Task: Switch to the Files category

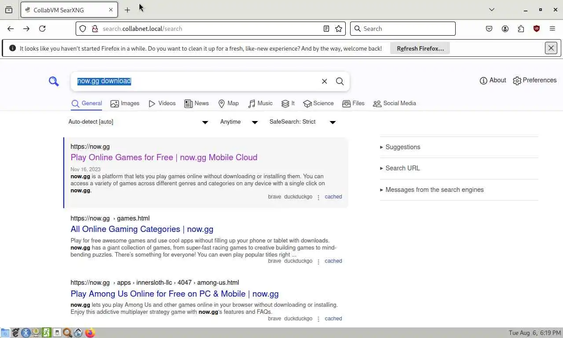Action: point(353,103)
